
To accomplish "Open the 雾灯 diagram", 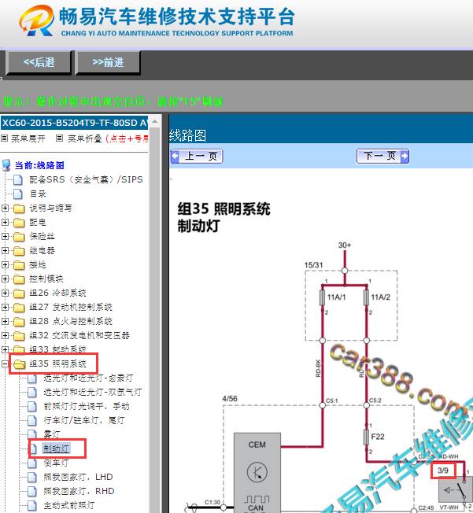I will tap(52, 434).
